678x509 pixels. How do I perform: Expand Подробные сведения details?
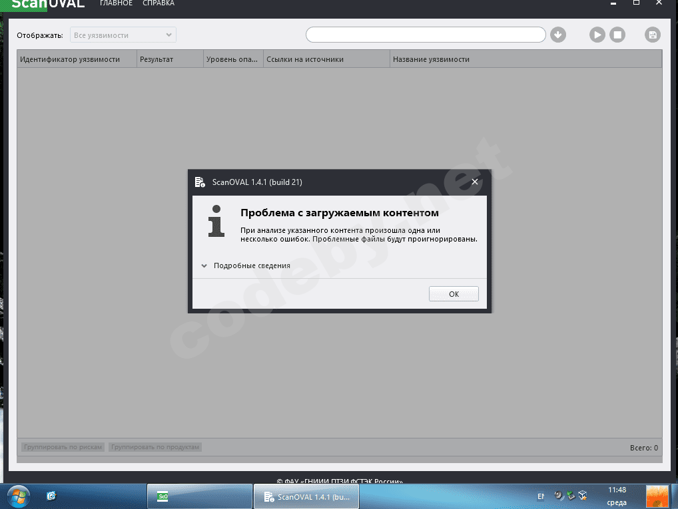[x=246, y=265]
